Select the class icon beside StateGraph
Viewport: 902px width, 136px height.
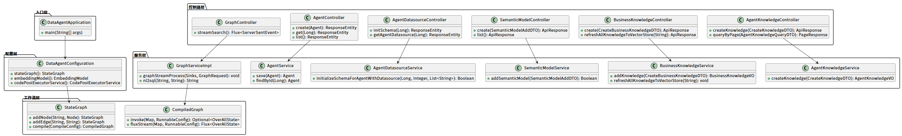[x=59, y=107]
